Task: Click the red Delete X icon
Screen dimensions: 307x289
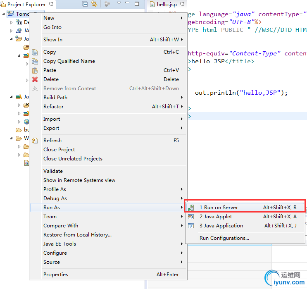Action: (35, 79)
